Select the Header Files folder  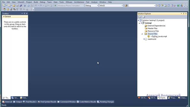(152, 29)
